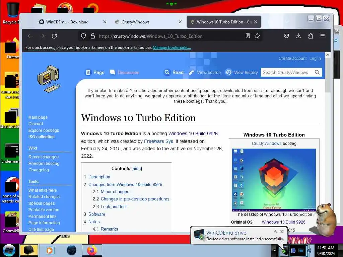Jump to the Description section
343x257 pixels.
(99, 177)
